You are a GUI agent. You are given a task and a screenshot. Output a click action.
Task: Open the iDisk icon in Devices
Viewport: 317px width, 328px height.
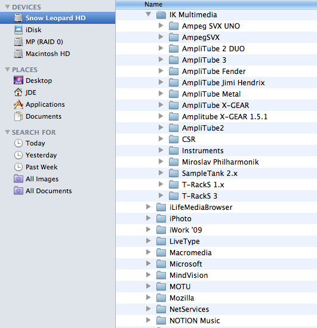coord(19,30)
